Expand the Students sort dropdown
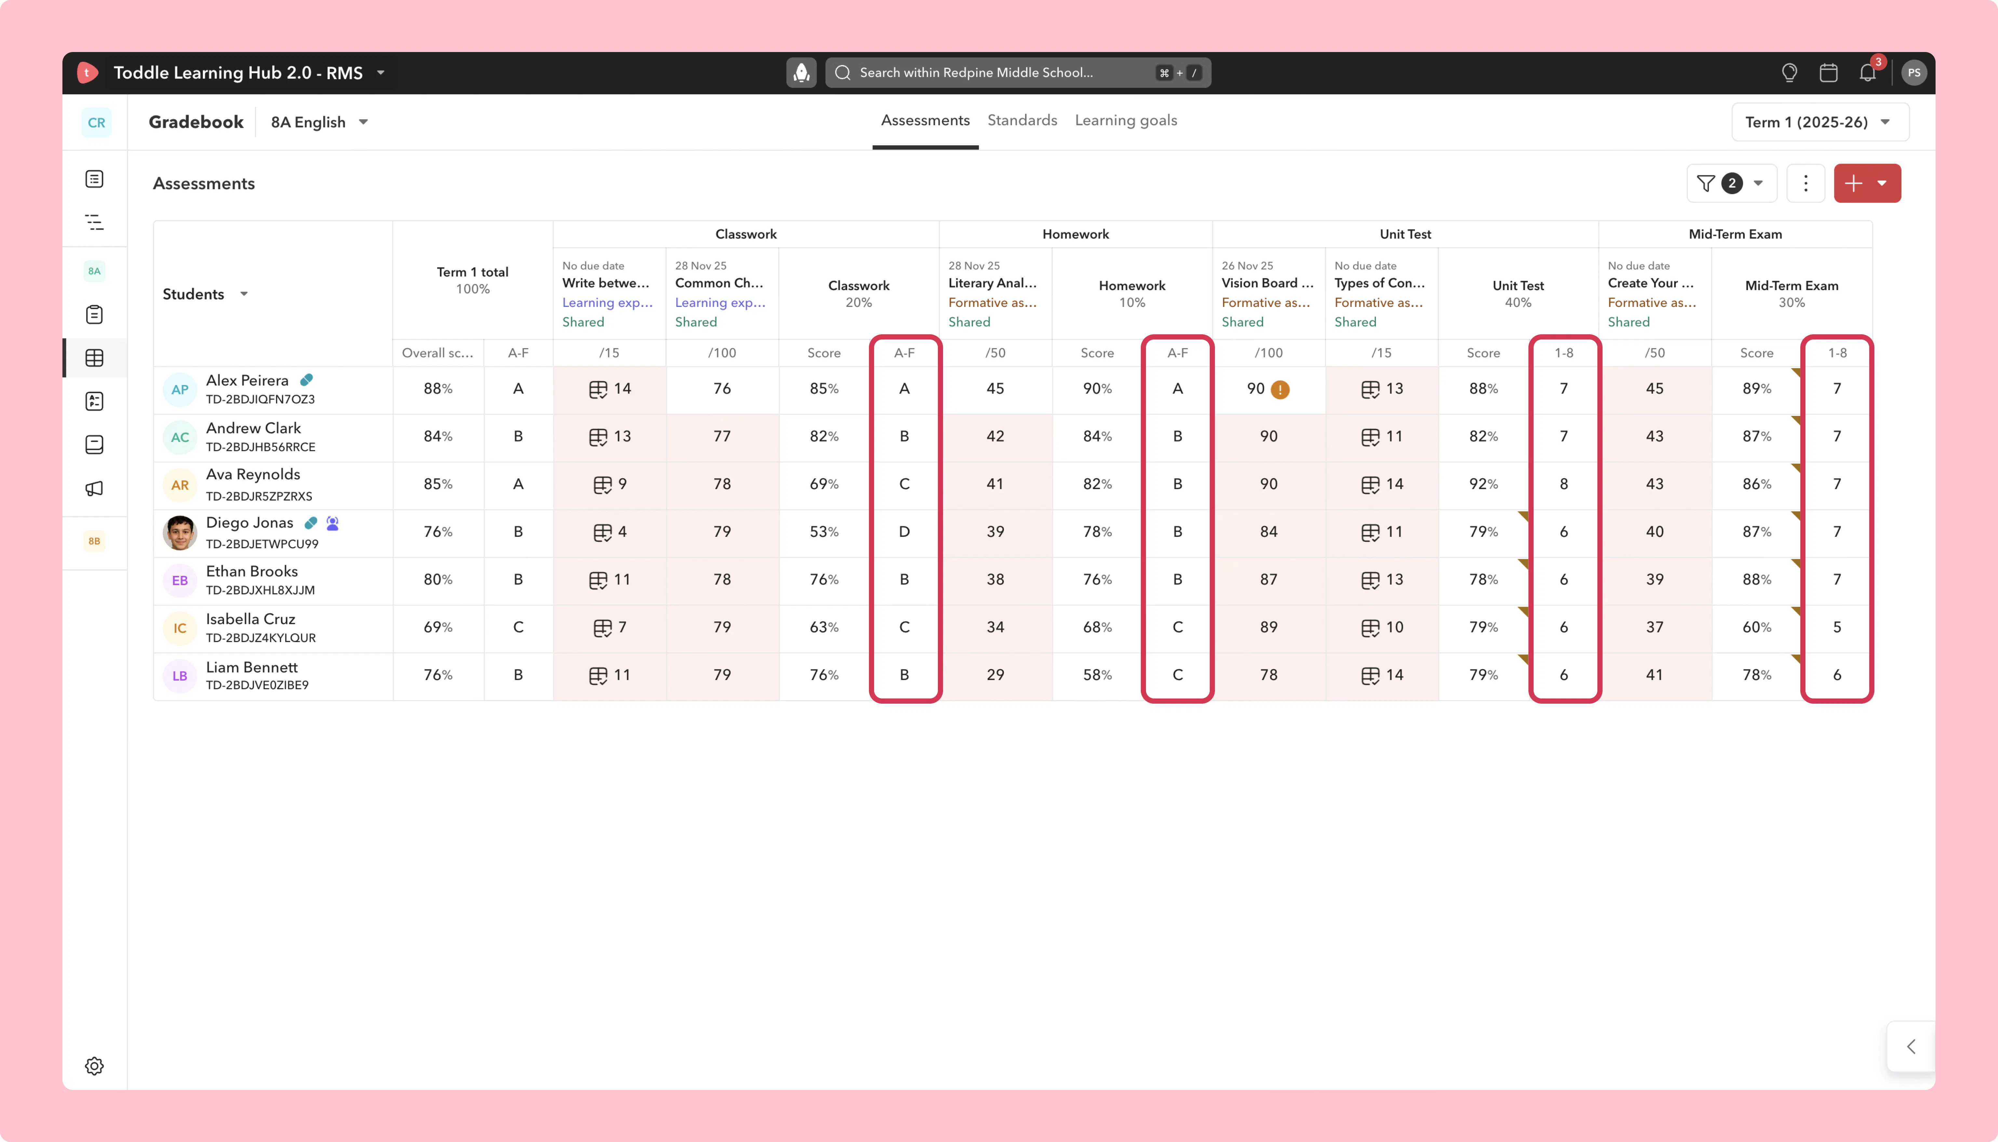The height and width of the screenshot is (1142, 1998). (x=244, y=294)
